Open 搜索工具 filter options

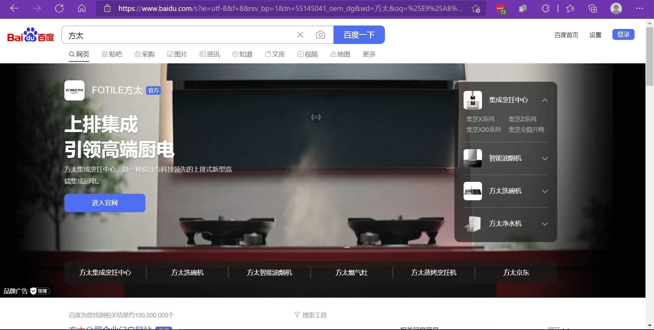pyautogui.click(x=310, y=315)
